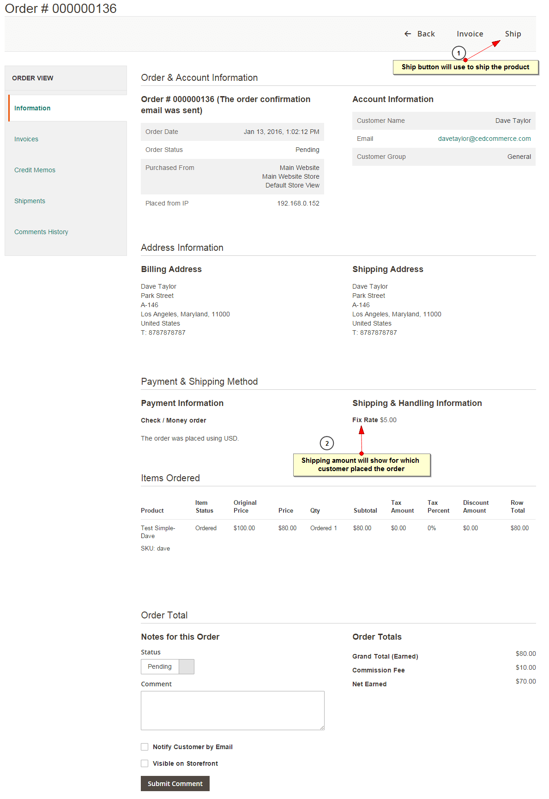The width and height of the screenshot is (549, 799).
Task: Click the davetaylor@cedcommerce.com email link
Action: coord(484,139)
